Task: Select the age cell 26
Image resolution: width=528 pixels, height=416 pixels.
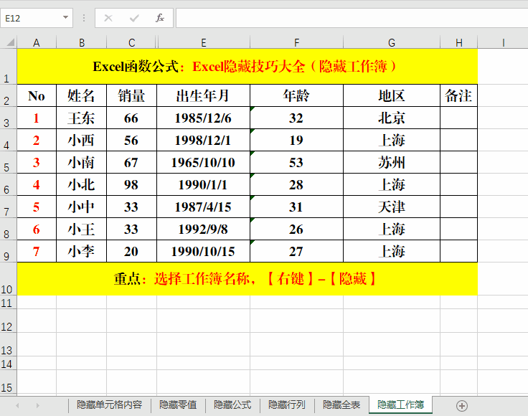Action: pos(296,229)
